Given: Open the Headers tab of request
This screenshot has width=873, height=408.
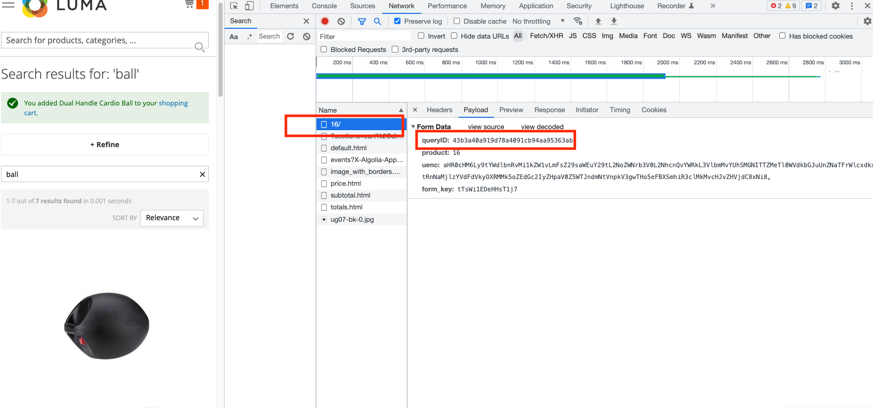Looking at the screenshot, I should [440, 110].
